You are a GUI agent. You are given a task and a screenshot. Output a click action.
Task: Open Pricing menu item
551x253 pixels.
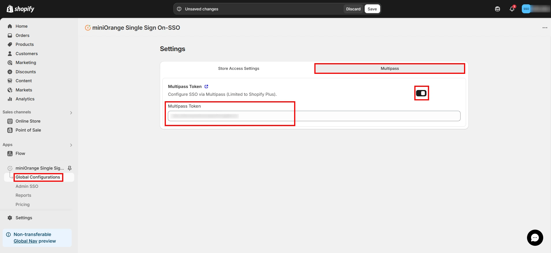(x=23, y=205)
